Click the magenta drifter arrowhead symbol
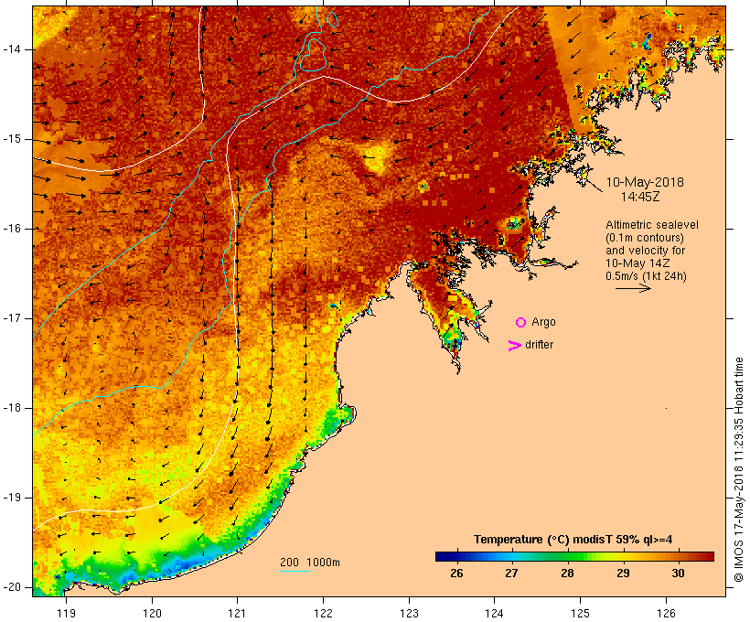 [x=515, y=346]
